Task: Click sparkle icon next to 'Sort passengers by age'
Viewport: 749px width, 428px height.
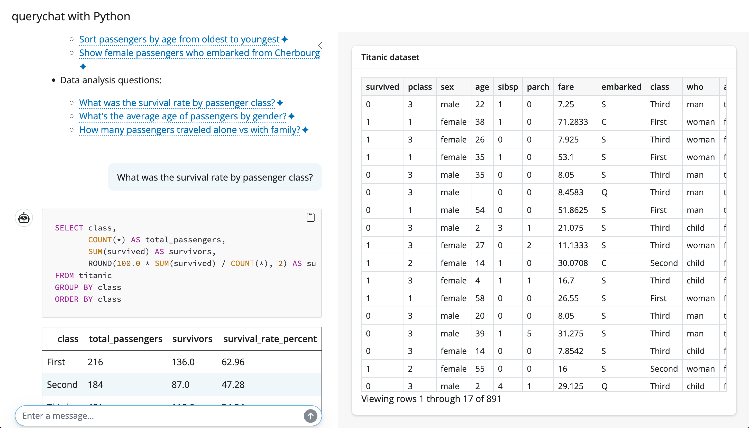Action: (x=284, y=39)
